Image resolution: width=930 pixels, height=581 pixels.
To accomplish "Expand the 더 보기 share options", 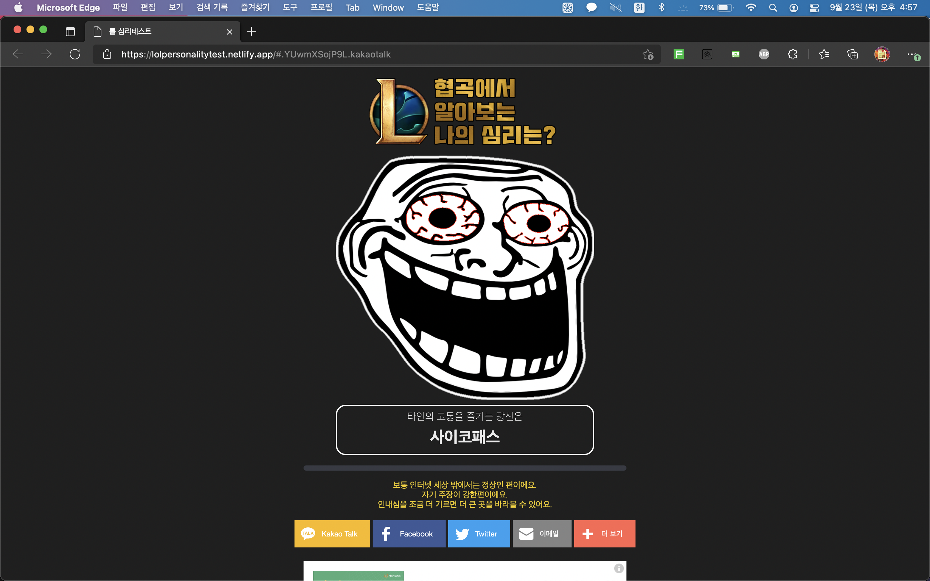I will [604, 534].
